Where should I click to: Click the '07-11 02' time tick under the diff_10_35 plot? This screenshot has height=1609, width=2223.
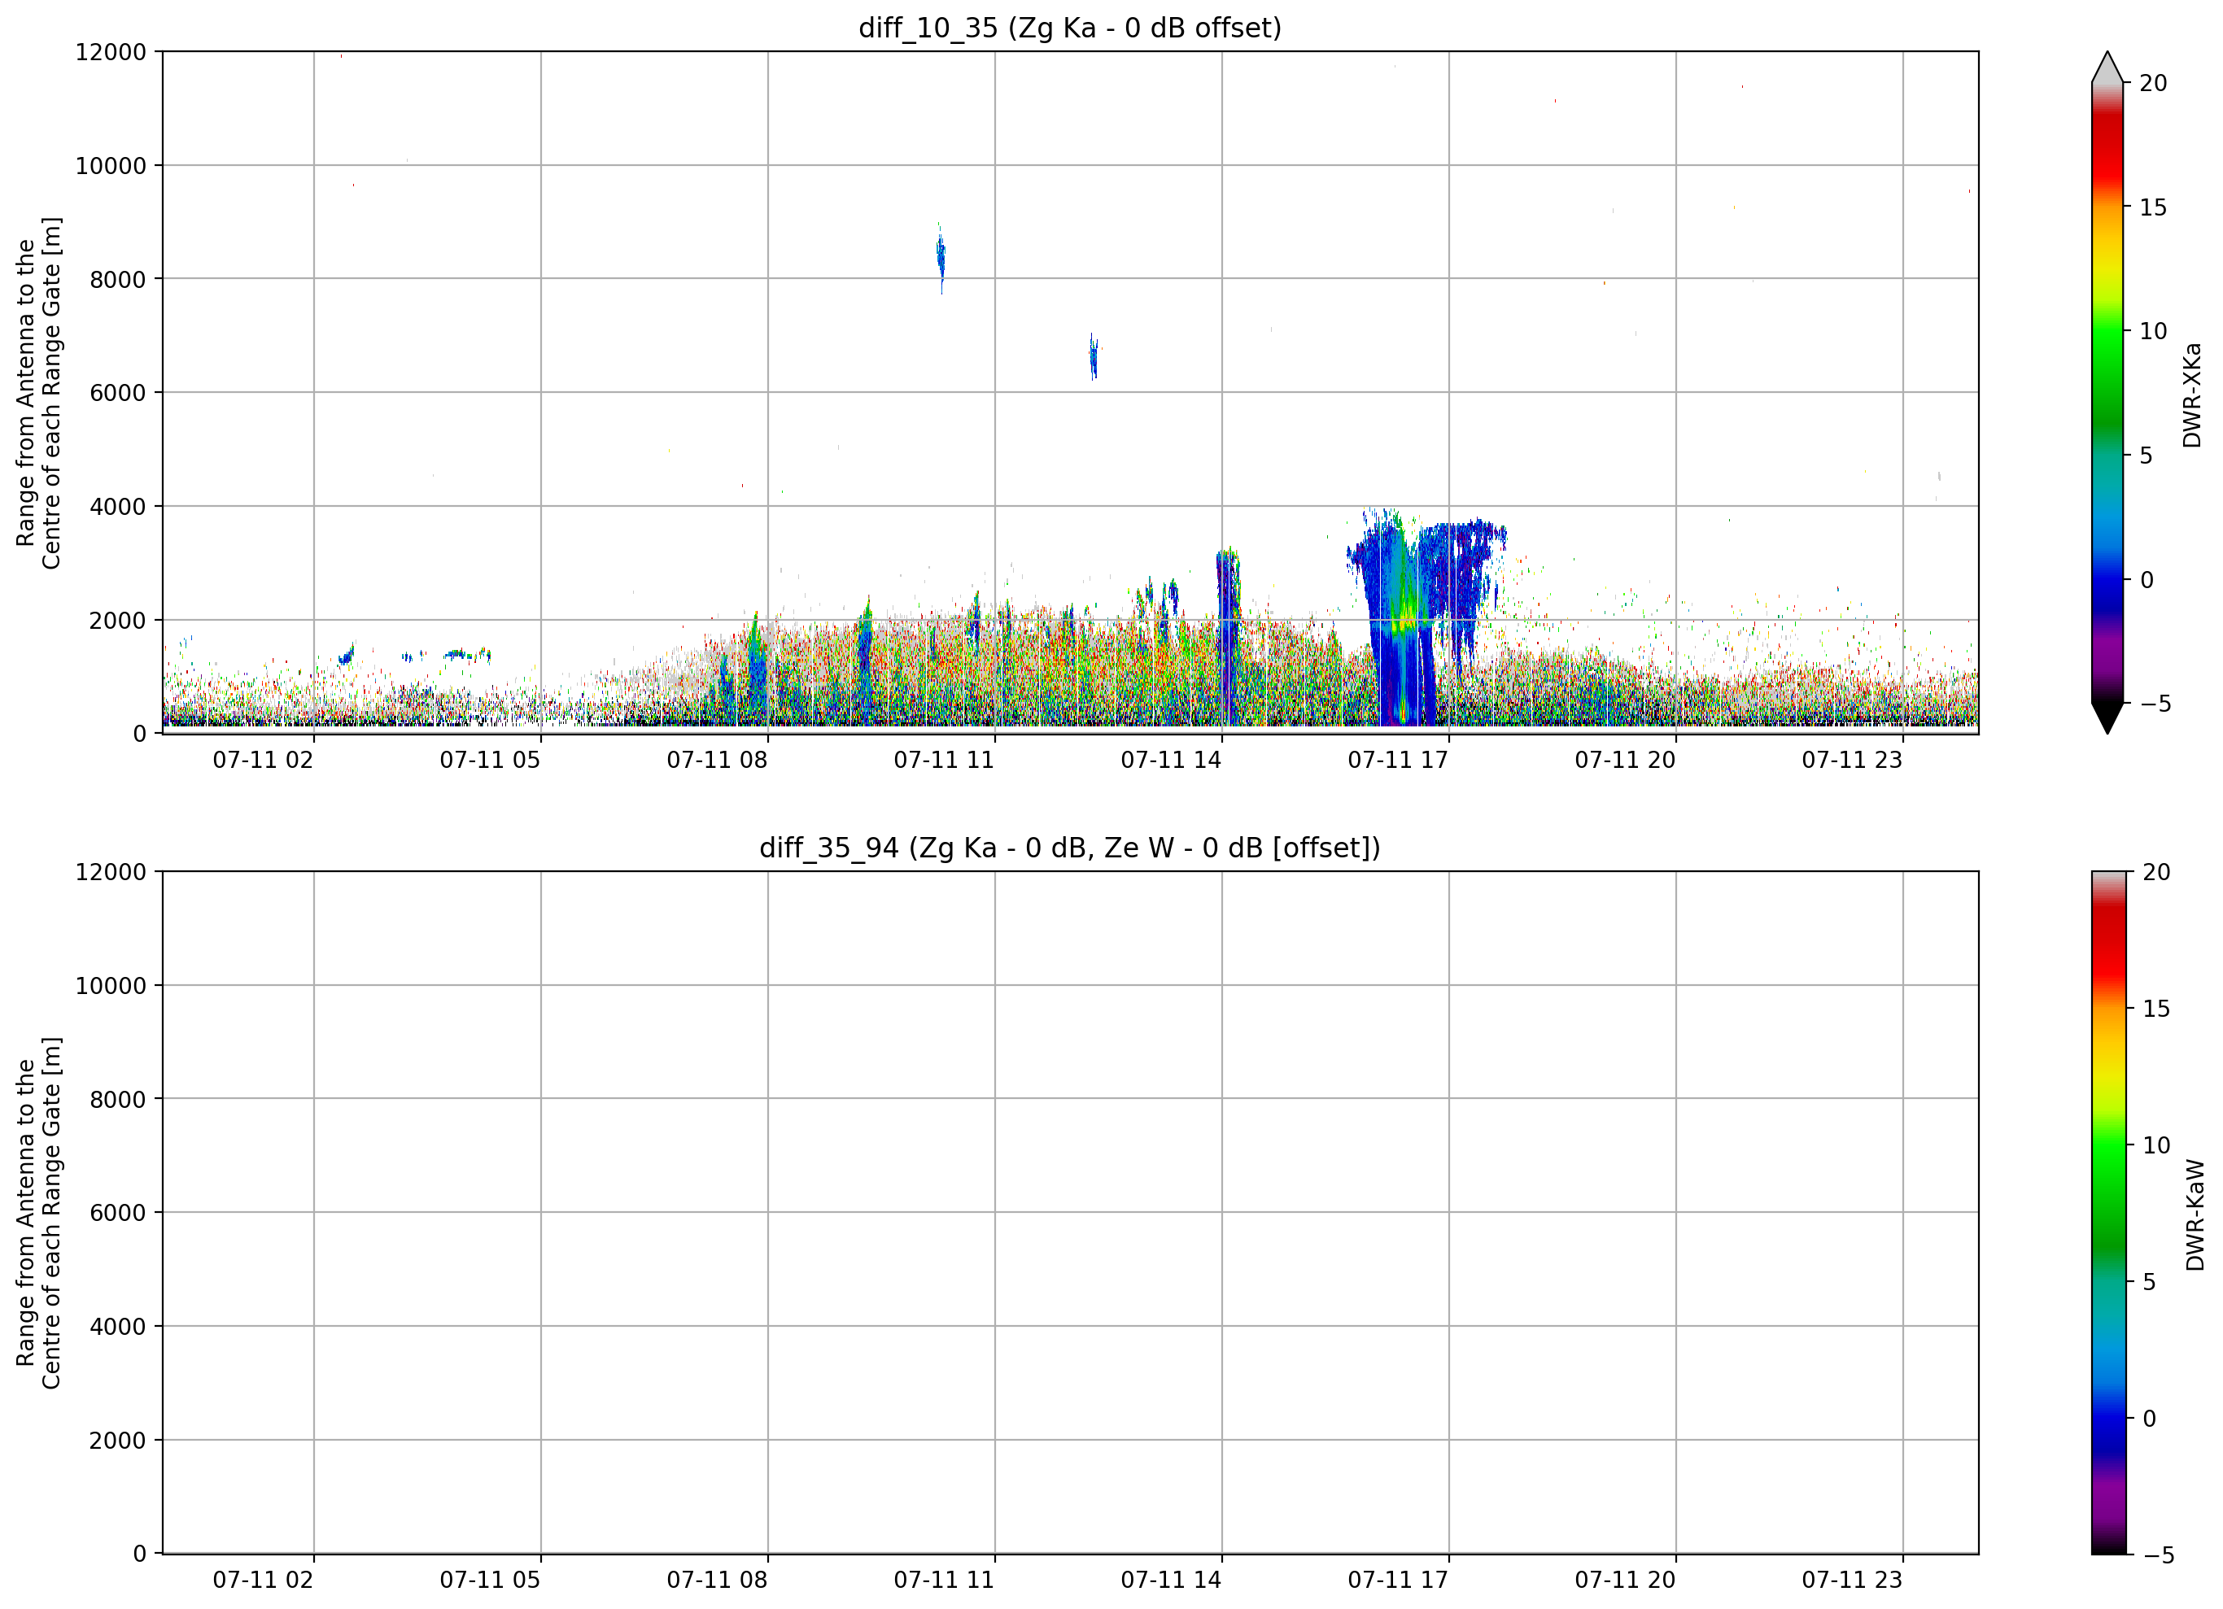click(263, 761)
